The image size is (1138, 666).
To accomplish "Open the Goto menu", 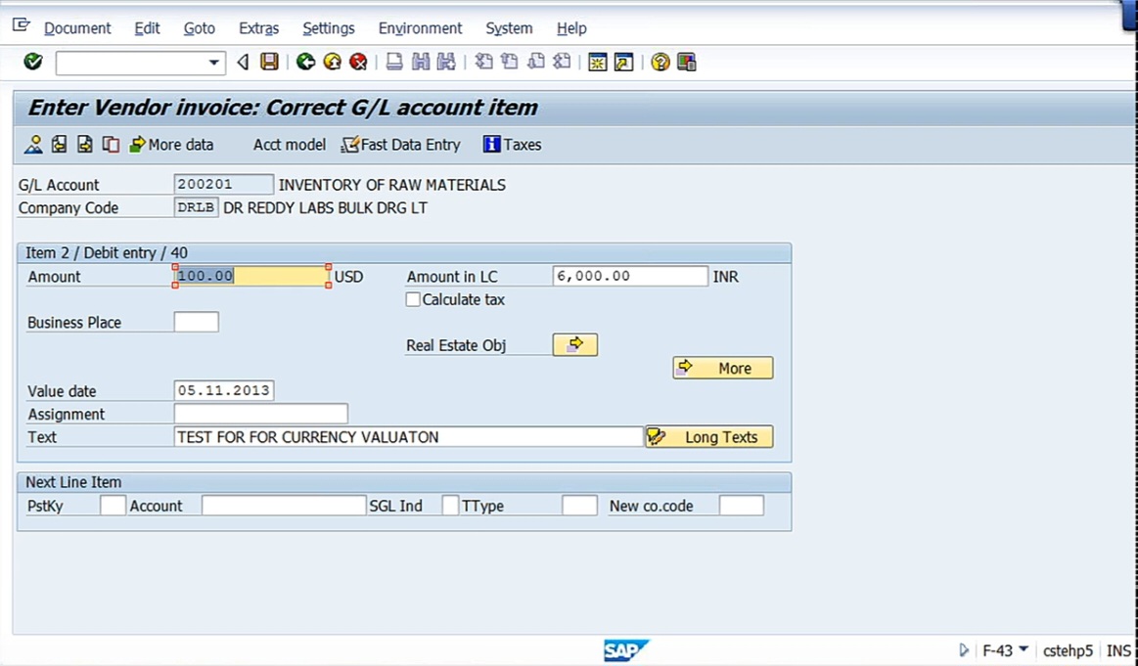I will point(199,28).
